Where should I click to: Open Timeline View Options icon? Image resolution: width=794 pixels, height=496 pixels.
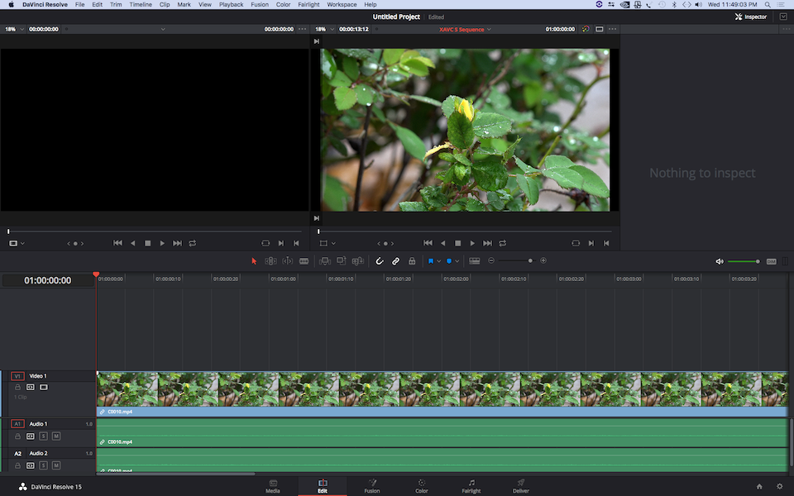pyautogui.click(x=475, y=261)
